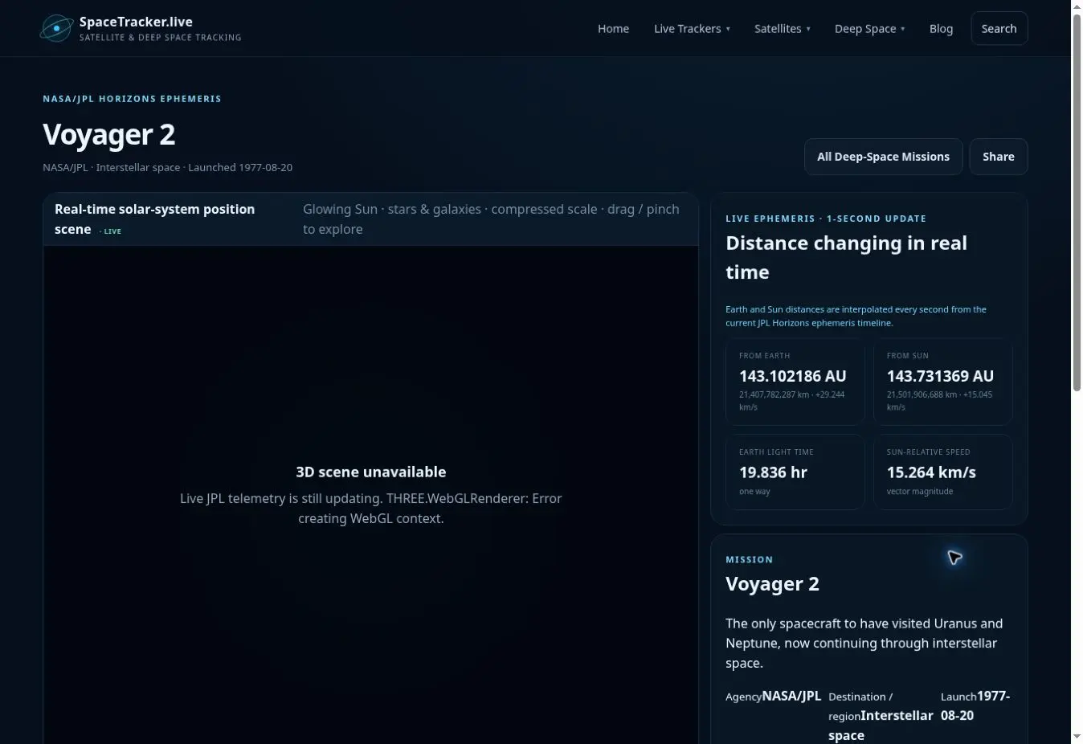Click the WebGL context error description

tap(370, 508)
